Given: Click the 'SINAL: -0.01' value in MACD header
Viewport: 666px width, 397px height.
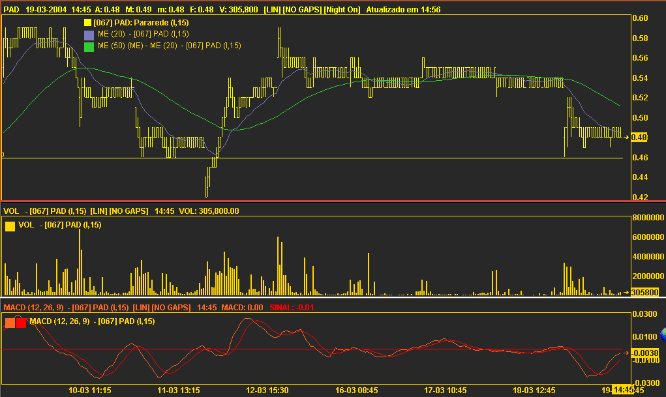Looking at the screenshot, I should [x=292, y=308].
